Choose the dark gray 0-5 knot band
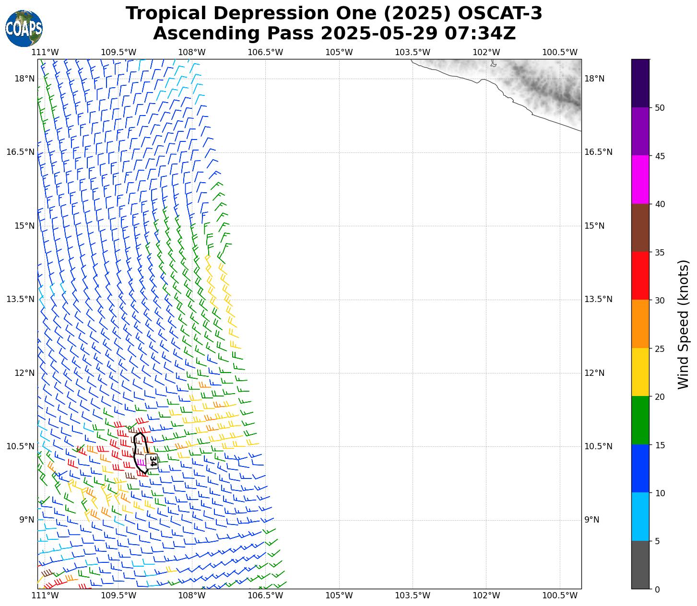 (x=640, y=565)
